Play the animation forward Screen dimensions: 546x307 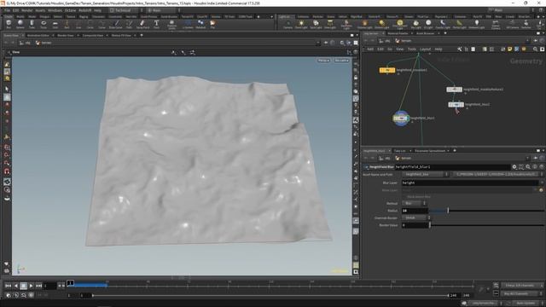(x=31, y=286)
